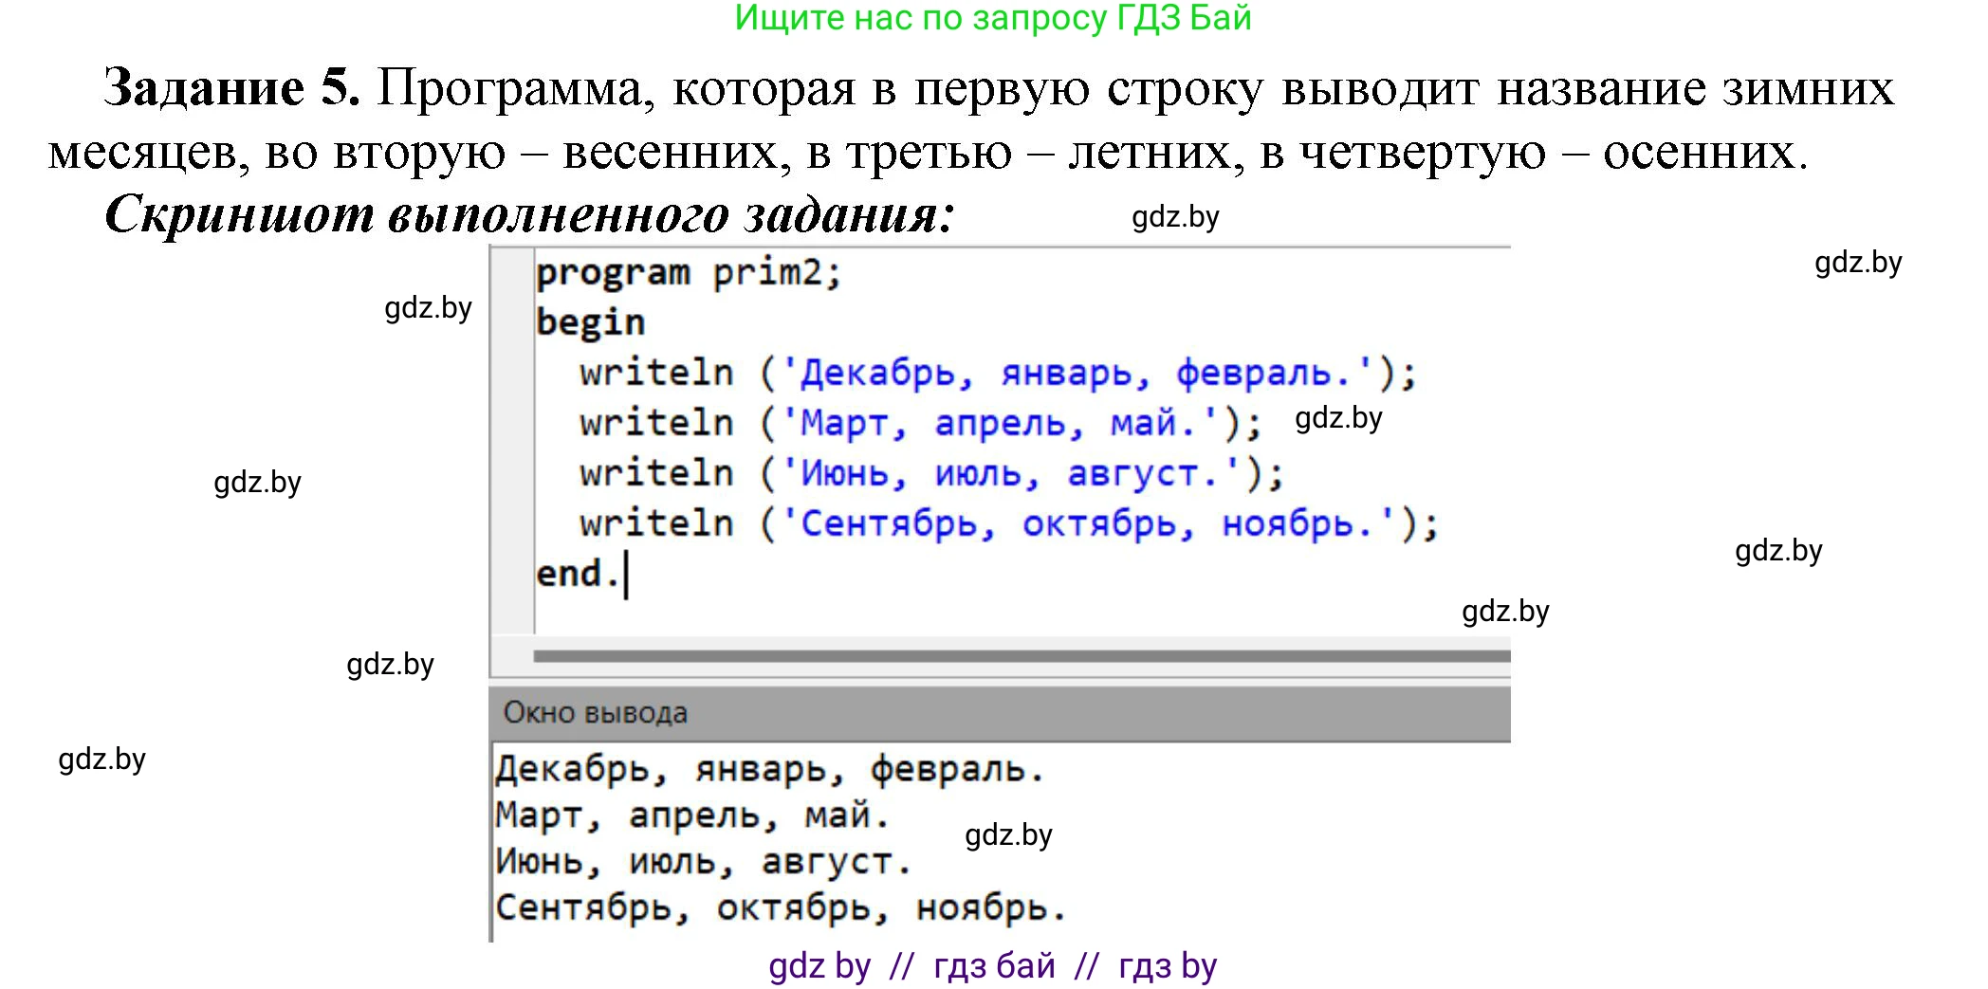Click output line 'Июнь, июль, август.'

point(703,862)
